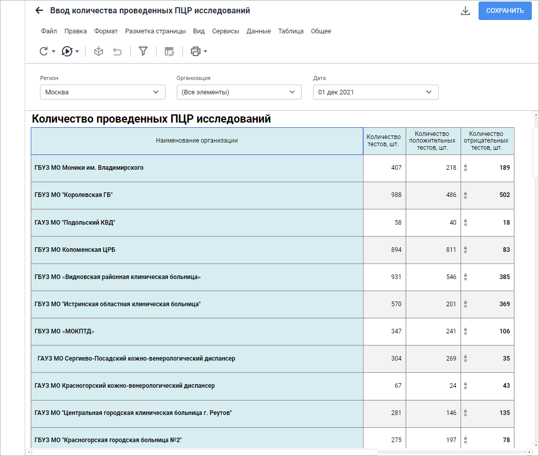Click the Наименование организации column header

coord(197,141)
